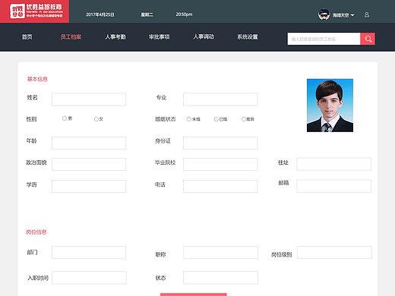Viewport: 395px width, 296px height.
Task: Click the 邮箱 input field
Action: [x=334, y=186]
